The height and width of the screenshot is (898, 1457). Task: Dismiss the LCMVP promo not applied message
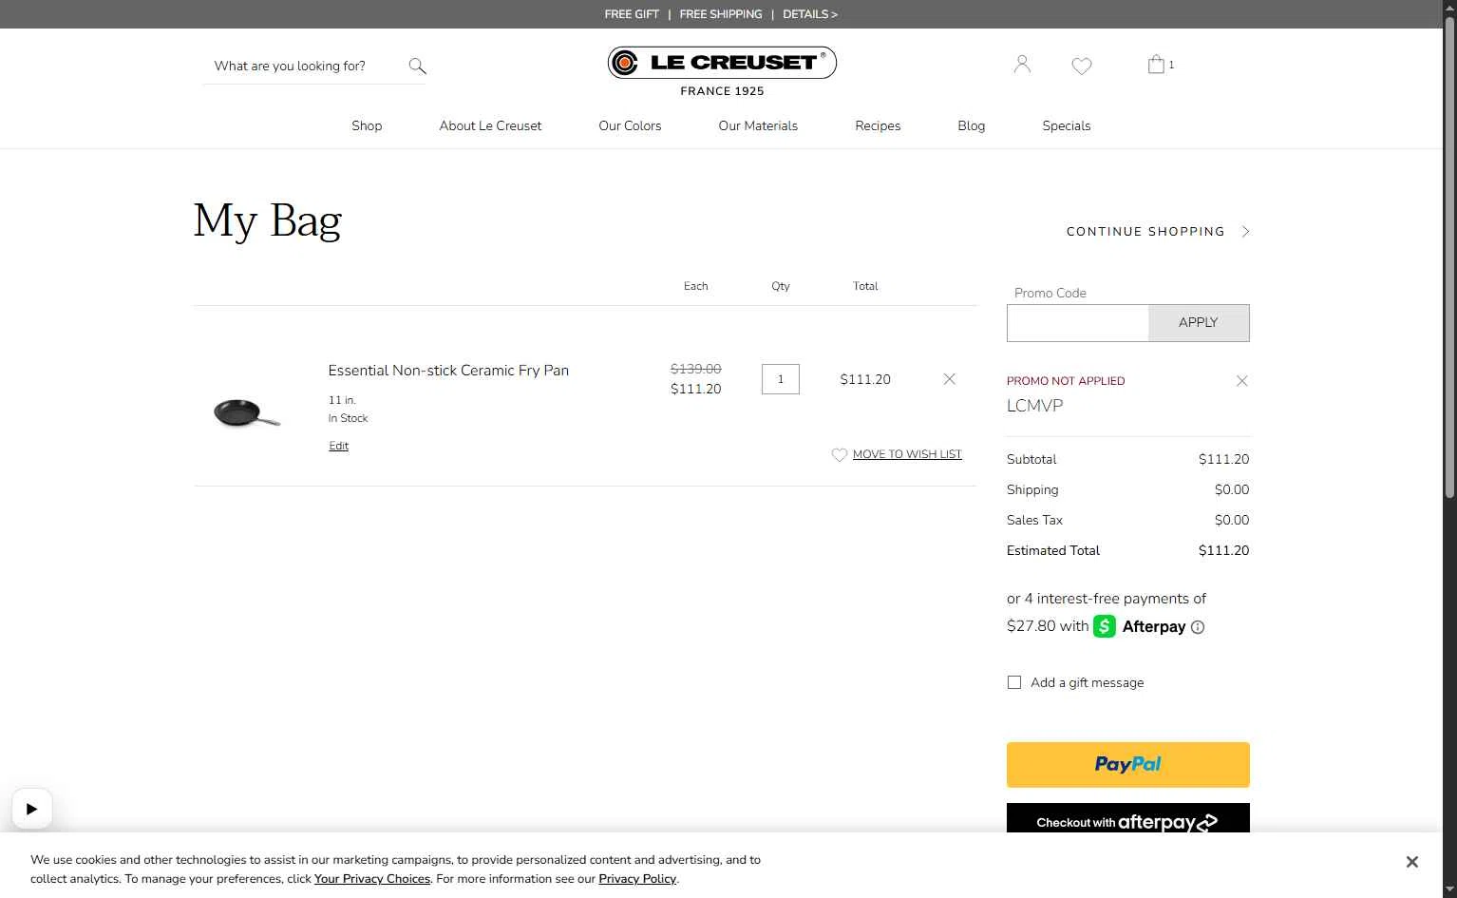(x=1241, y=381)
